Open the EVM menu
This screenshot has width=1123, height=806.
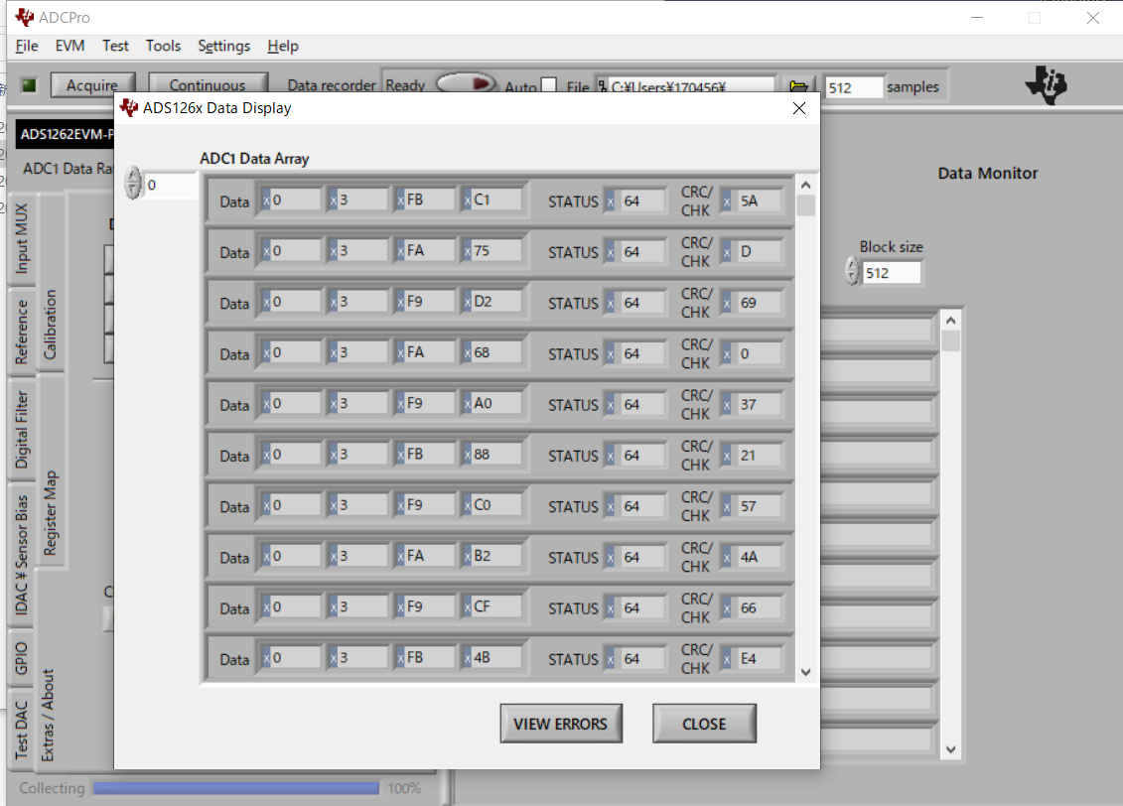[x=70, y=46]
